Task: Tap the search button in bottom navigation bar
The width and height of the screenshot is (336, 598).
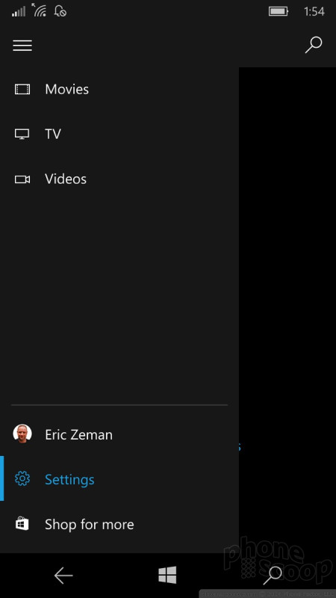Action: click(x=273, y=575)
